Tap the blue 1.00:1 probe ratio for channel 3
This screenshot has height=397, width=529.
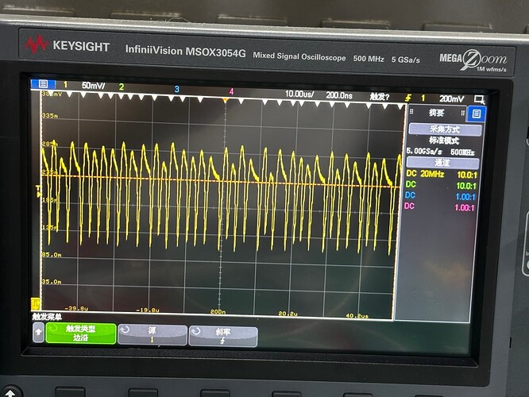pyautogui.click(x=465, y=197)
